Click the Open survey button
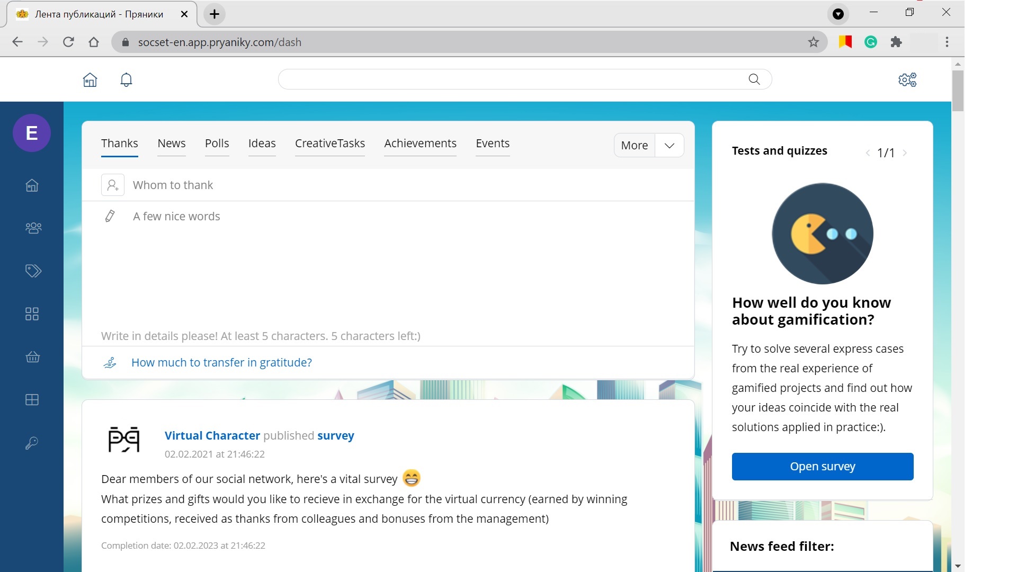 [x=822, y=467]
